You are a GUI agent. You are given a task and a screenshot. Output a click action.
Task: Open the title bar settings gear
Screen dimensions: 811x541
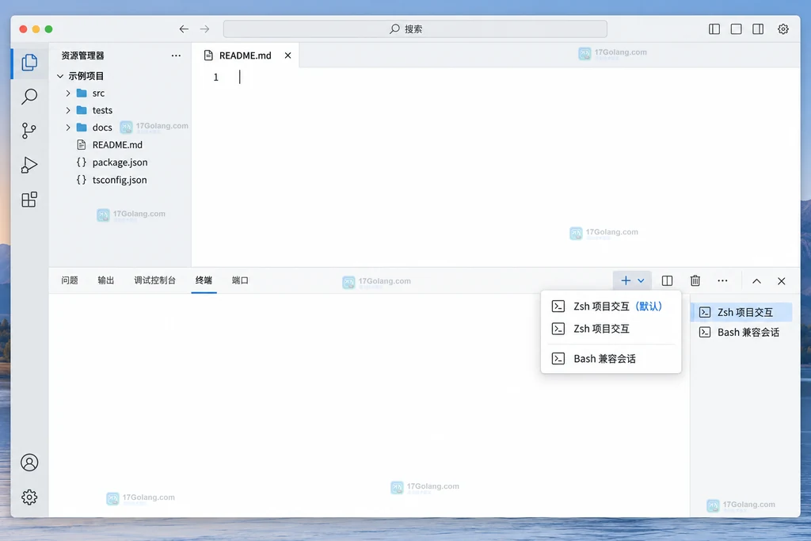pyautogui.click(x=783, y=29)
